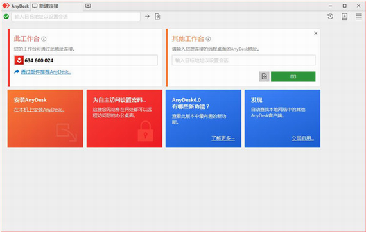Click the info icon next to 此工作台
This screenshot has width=366, height=232.
(44, 39)
